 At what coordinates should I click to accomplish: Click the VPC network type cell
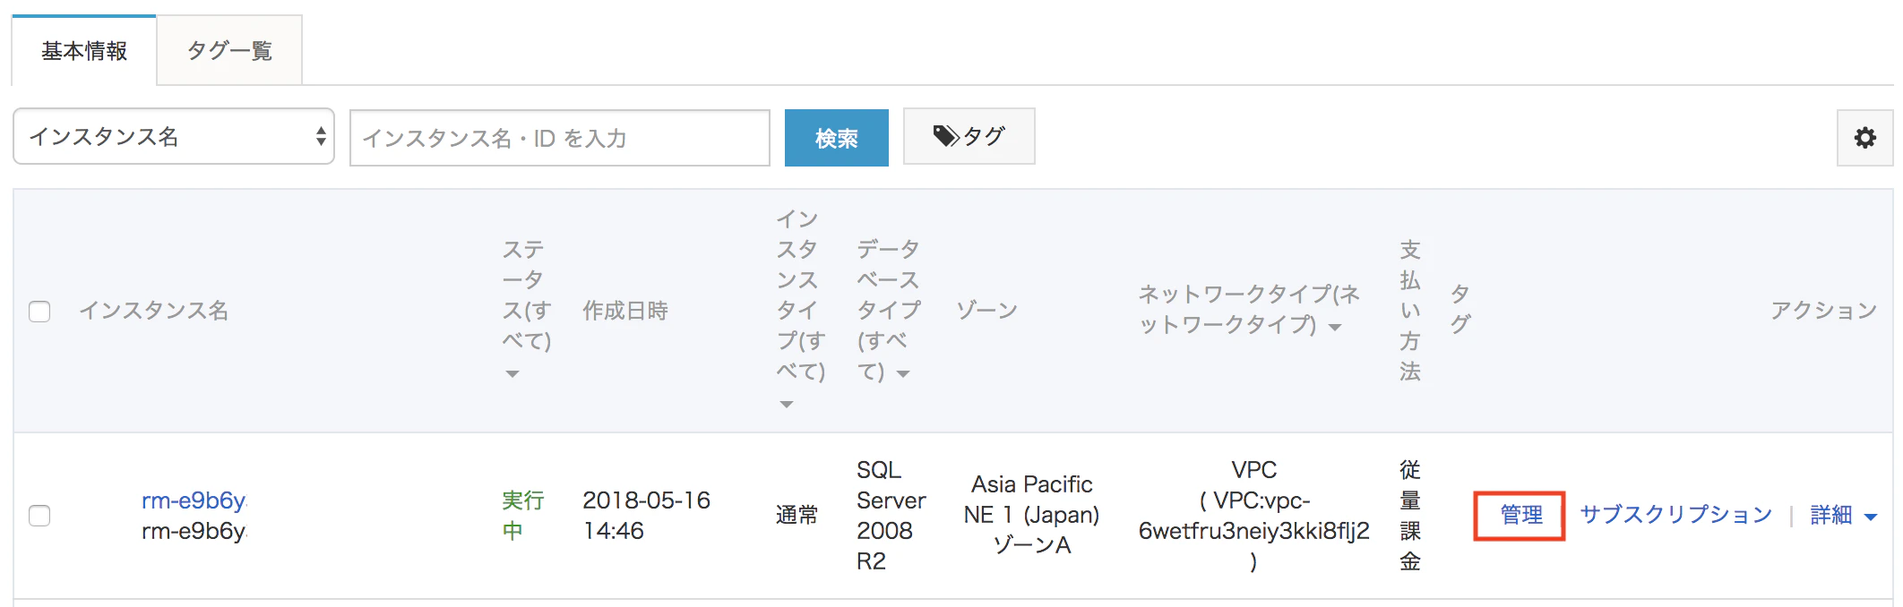click(1253, 516)
